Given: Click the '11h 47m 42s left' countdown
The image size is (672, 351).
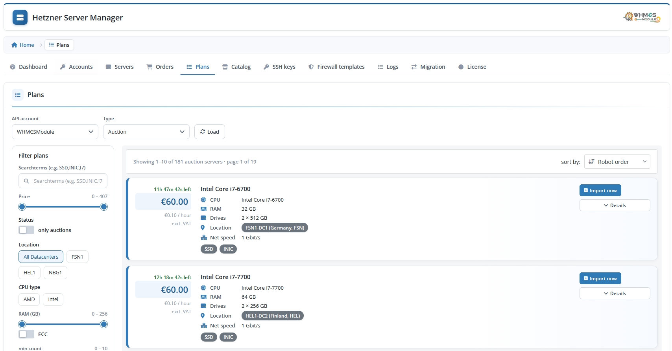Looking at the screenshot, I should click(172, 189).
